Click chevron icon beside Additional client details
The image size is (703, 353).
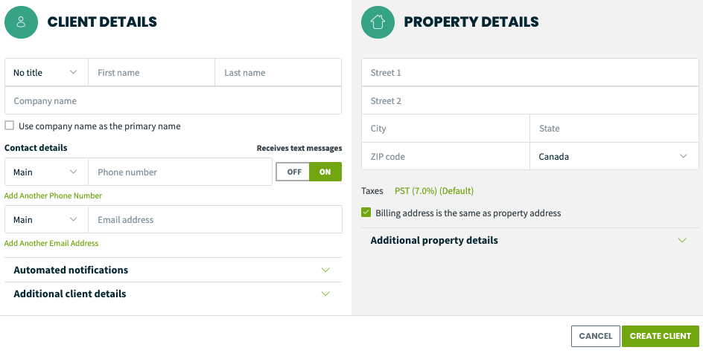coord(325,294)
